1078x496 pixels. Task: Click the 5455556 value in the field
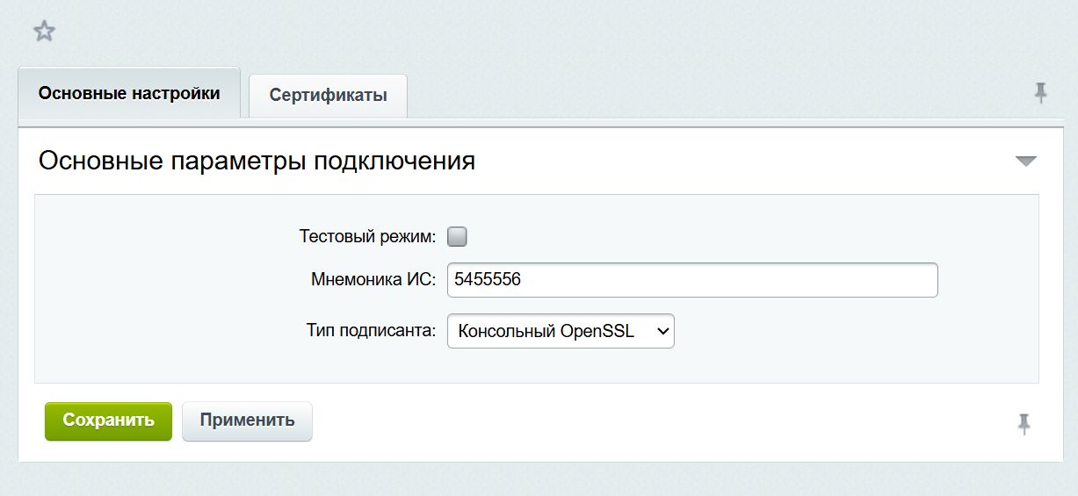pos(488,280)
